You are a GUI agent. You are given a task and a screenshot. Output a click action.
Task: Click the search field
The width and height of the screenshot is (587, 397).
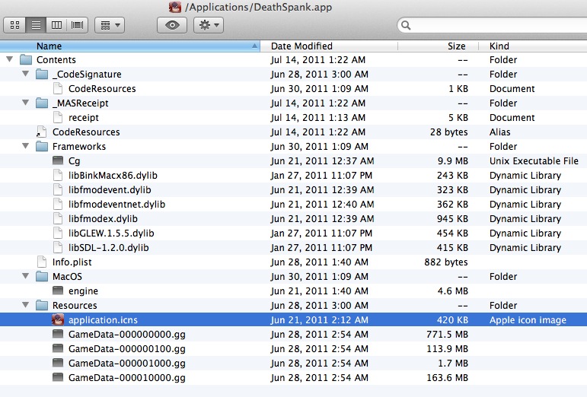coord(493,25)
